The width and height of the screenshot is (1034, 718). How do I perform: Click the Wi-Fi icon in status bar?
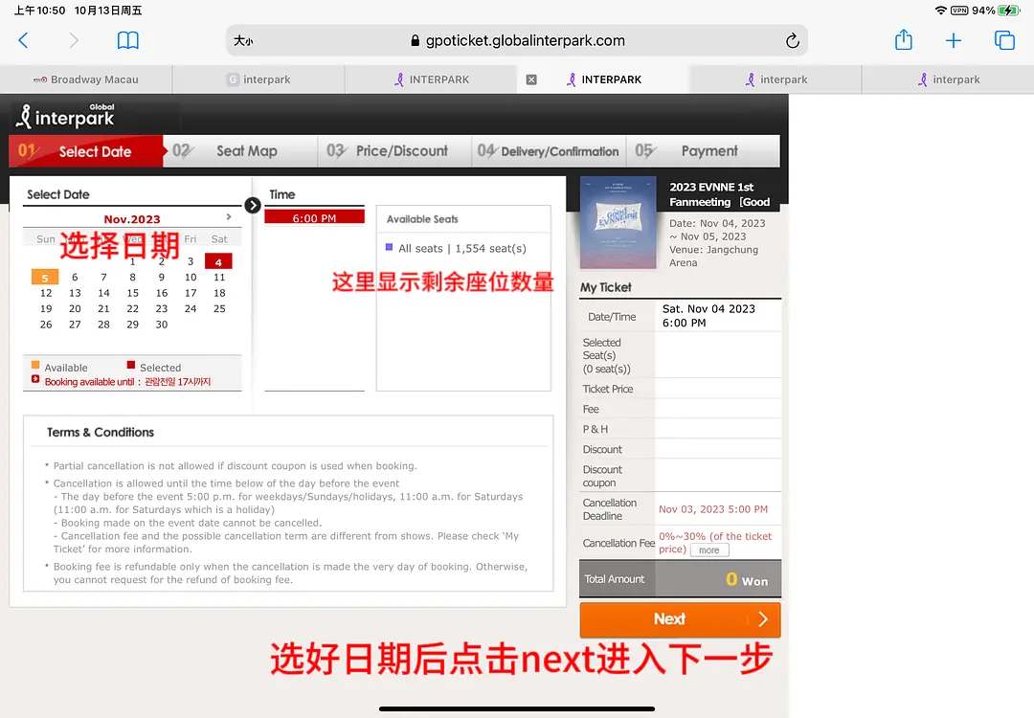pos(941,11)
